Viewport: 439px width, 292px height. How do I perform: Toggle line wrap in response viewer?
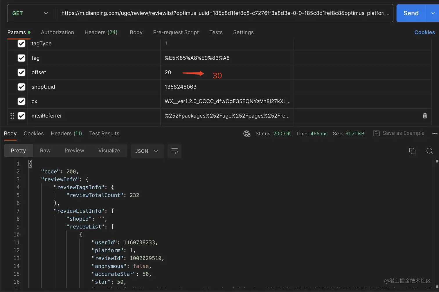tap(174, 151)
